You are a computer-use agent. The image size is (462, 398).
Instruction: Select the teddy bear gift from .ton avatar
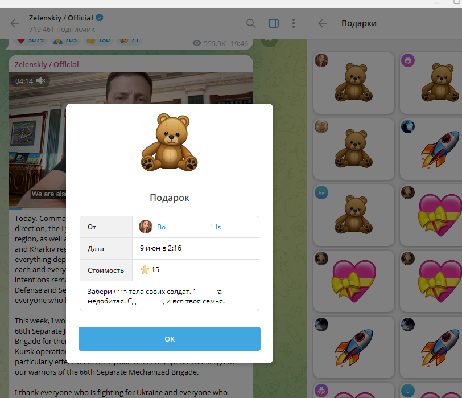pyautogui.click(x=353, y=215)
